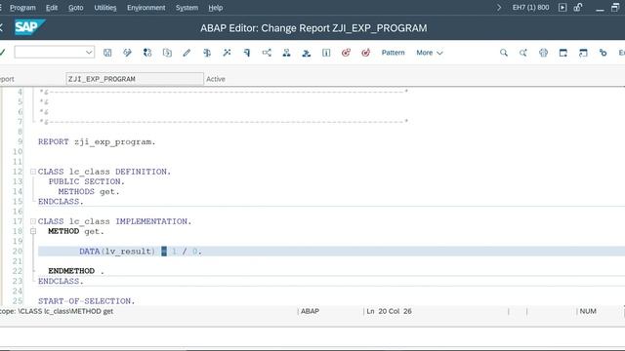625x351 pixels.
Task: Click the window title ABAP Editor text
Action: [x=313, y=28]
